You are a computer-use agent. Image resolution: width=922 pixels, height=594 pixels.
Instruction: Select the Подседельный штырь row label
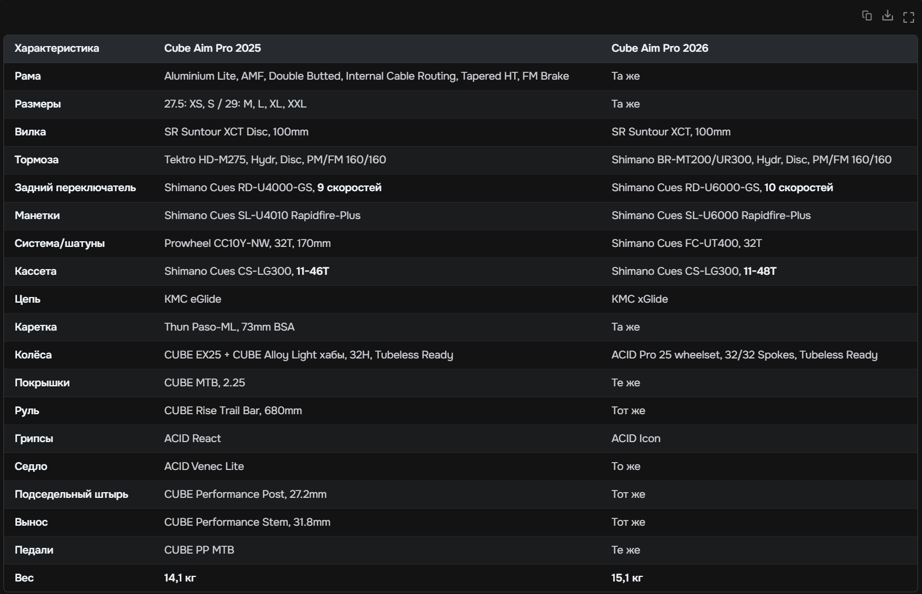tap(72, 494)
